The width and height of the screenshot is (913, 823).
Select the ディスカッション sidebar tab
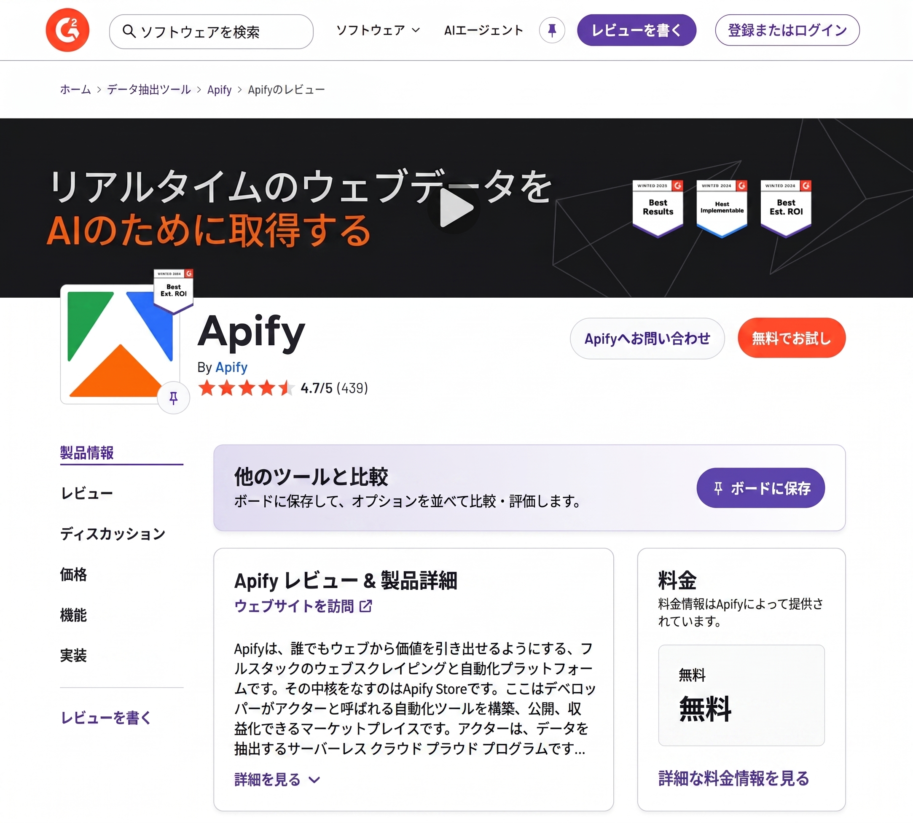tap(113, 534)
